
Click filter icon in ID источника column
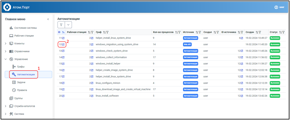(x=242, y=32)
